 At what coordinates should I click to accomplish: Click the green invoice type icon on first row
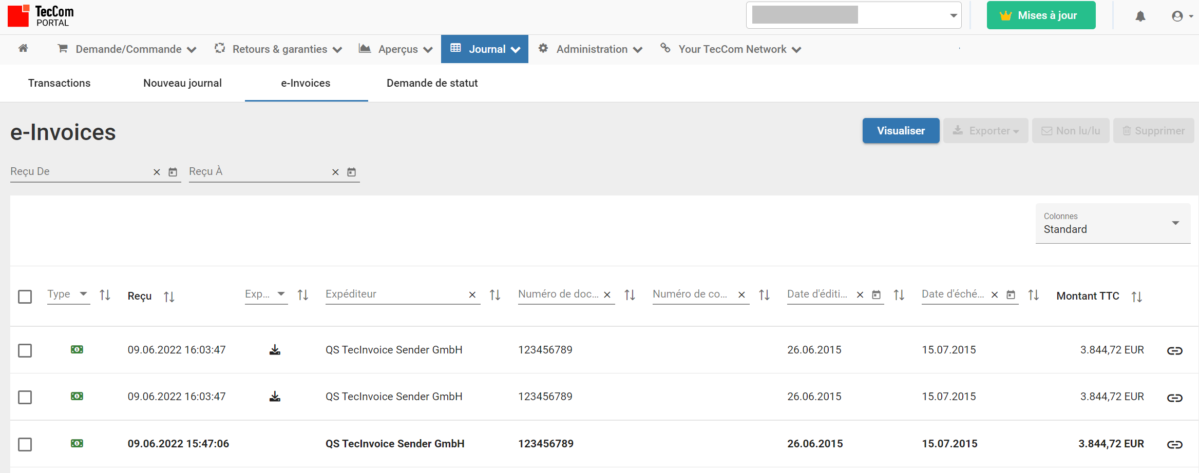pyautogui.click(x=76, y=349)
